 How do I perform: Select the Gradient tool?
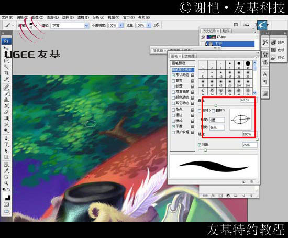click(6, 118)
